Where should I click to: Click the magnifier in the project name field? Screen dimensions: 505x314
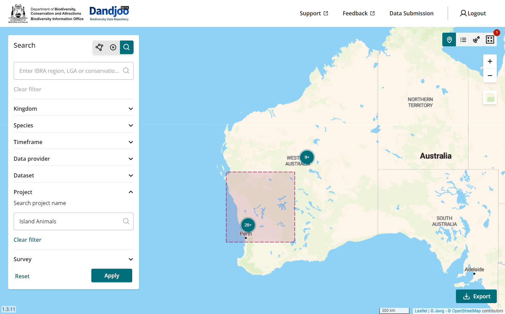click(126, 221)
